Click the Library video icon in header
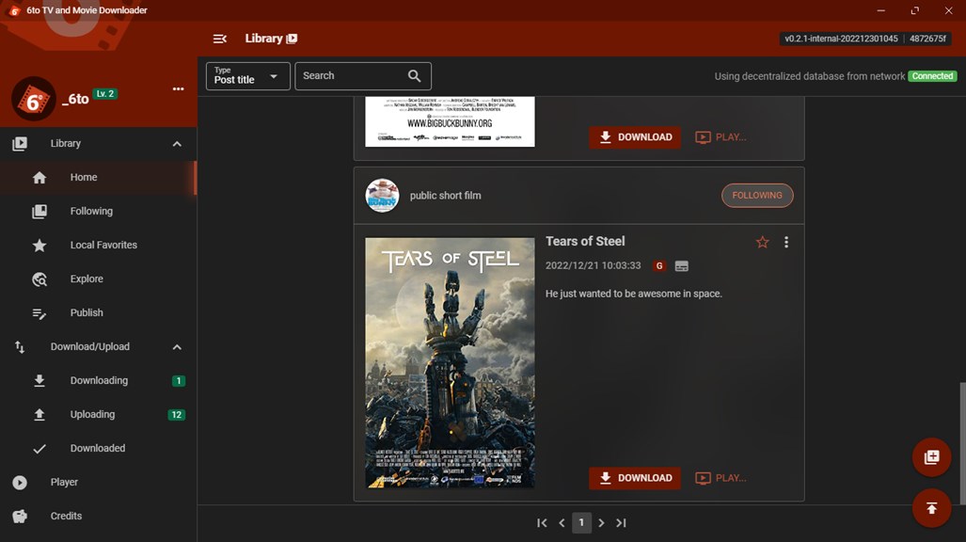This screenshot has height=542, width=966. [292, 39]
